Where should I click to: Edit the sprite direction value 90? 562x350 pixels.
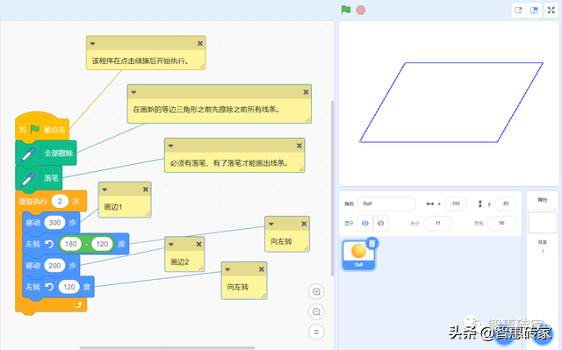501,223
